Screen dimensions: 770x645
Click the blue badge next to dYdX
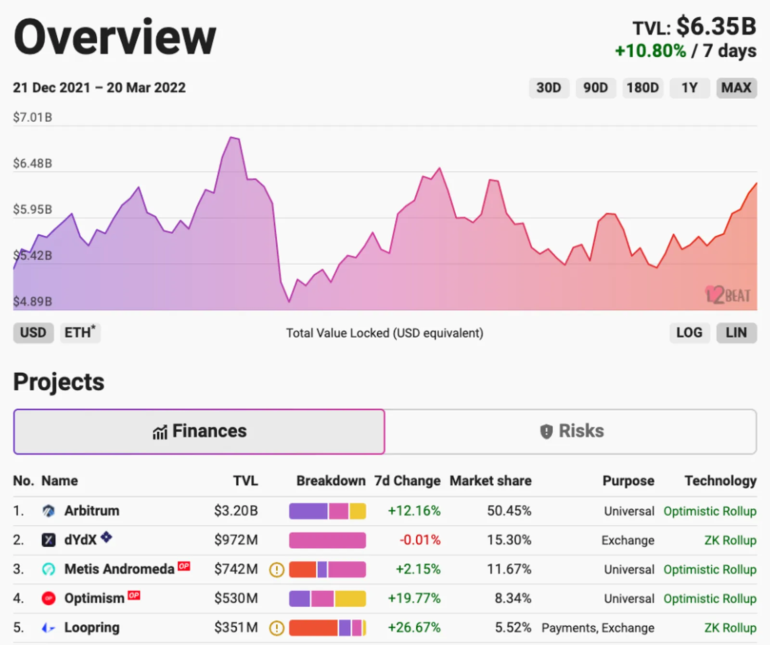[106, 537]
